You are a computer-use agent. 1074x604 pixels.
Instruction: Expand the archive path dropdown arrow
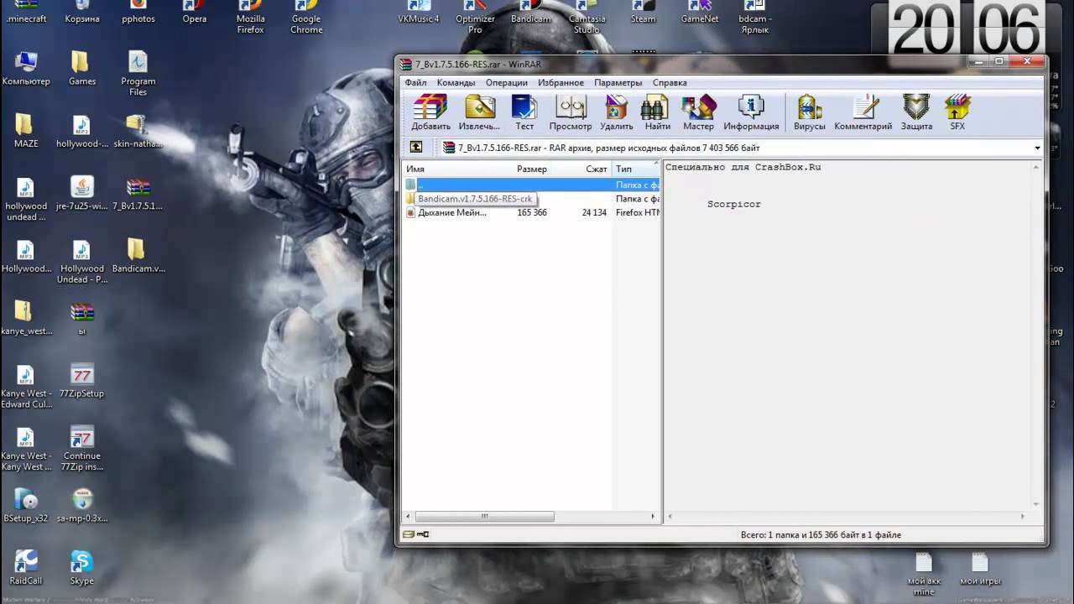(x=1037, y=148)
